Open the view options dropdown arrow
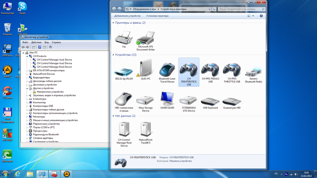The width and height of the screenshot is (317, 178). click(x=253, y=16)
